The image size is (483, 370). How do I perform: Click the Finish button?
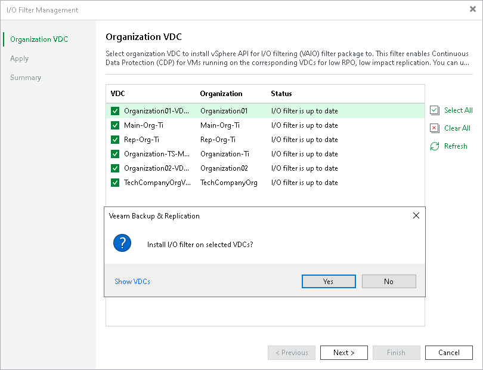(396, 353)
